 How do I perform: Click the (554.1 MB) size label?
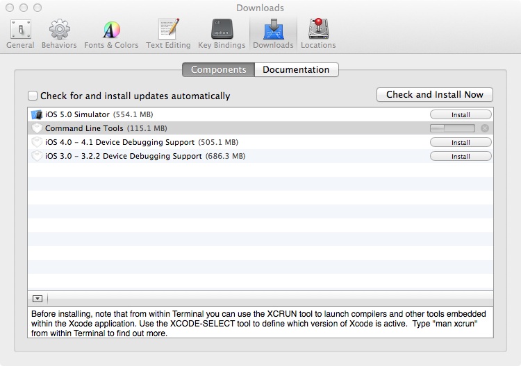tap(133, 114)
